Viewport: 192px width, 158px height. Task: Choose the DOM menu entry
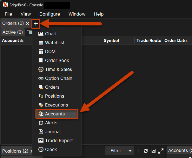[50, 52]
